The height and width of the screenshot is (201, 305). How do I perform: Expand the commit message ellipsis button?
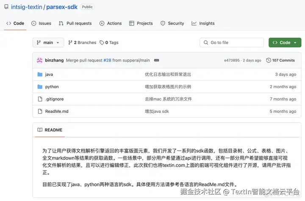point(157,60)
